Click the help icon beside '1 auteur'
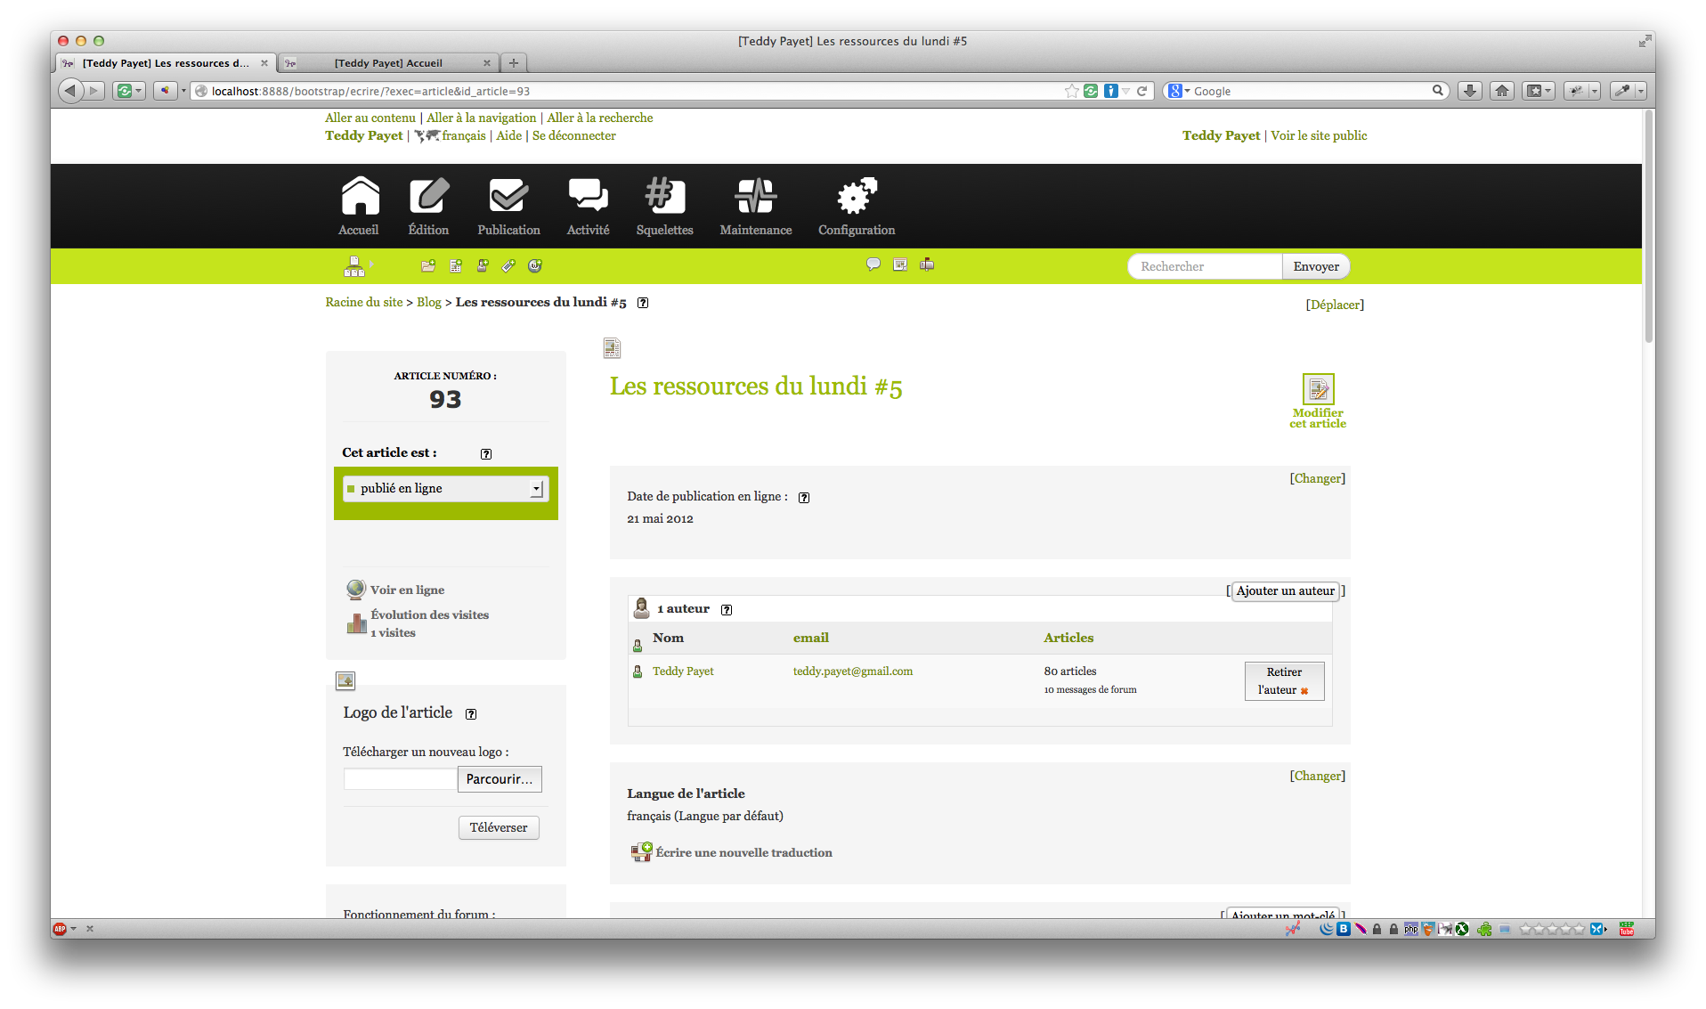The height and width of the screenshot is (1009, 1706). click(727, 610)
